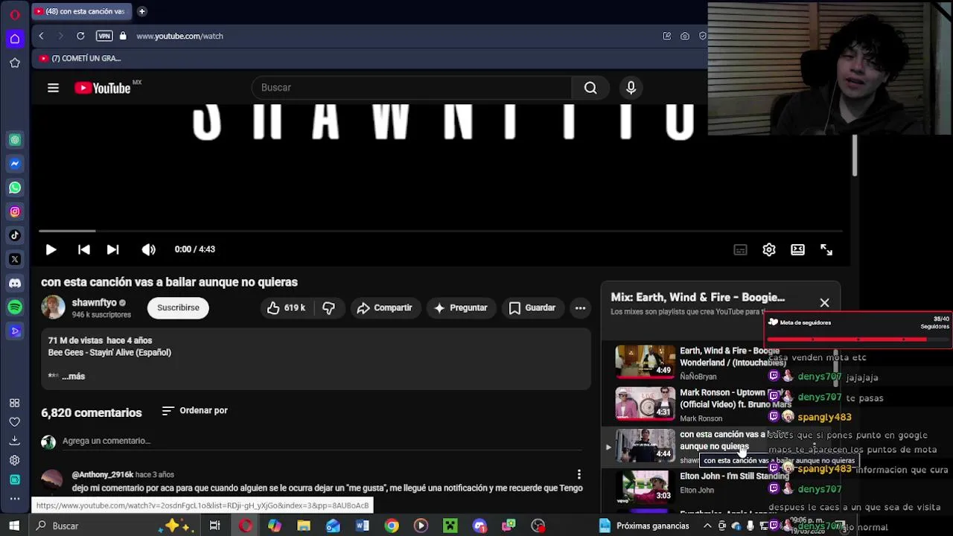This screenshot has width=953, height=536.
Task: Open Workspaces grid icon in sidebar
Action: pyautogui.click(x=15, y=403)
